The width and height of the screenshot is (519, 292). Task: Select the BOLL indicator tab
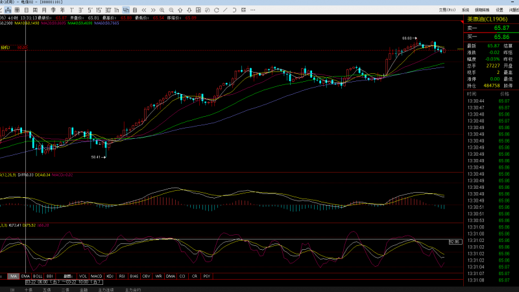(38, 276)
